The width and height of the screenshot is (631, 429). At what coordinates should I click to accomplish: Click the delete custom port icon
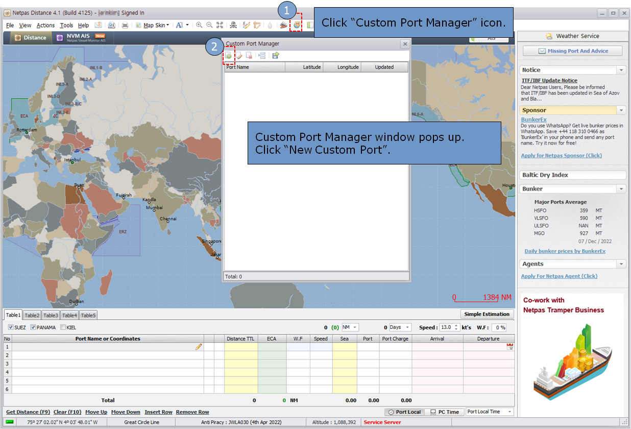[249, 55]
